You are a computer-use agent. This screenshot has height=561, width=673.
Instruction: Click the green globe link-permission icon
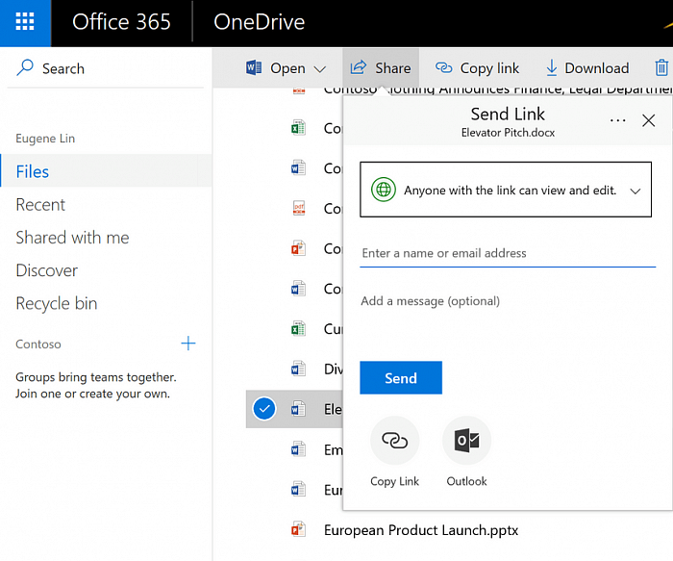coord(384,189)
